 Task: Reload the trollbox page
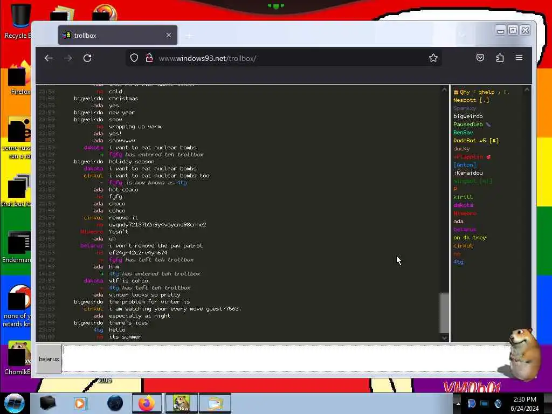click(87, 58)
